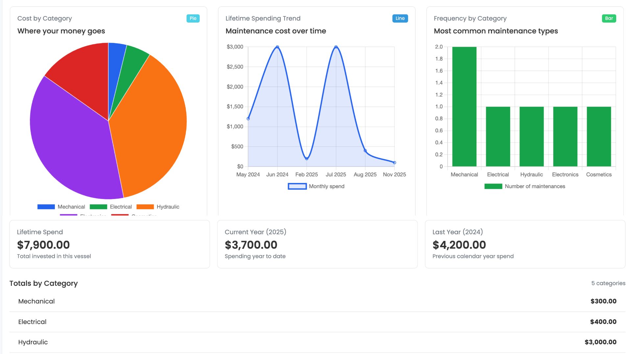Click the Lifetime Spend summary card

click(x=109, y=244)
